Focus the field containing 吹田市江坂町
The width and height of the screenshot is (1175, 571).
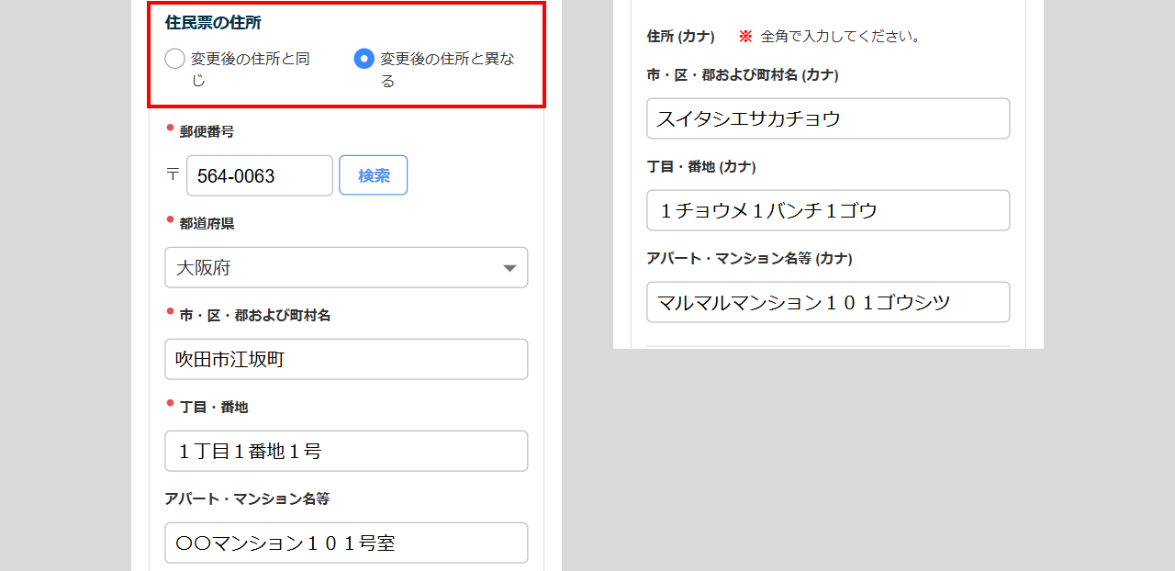(x=346, y=359)
